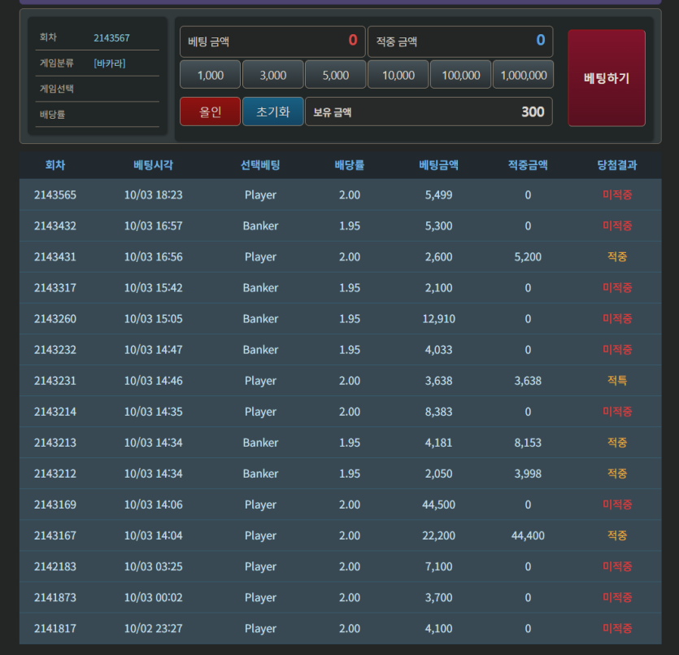
Task: Add 10,000 to the bet
Action: [x=398, y=75]
